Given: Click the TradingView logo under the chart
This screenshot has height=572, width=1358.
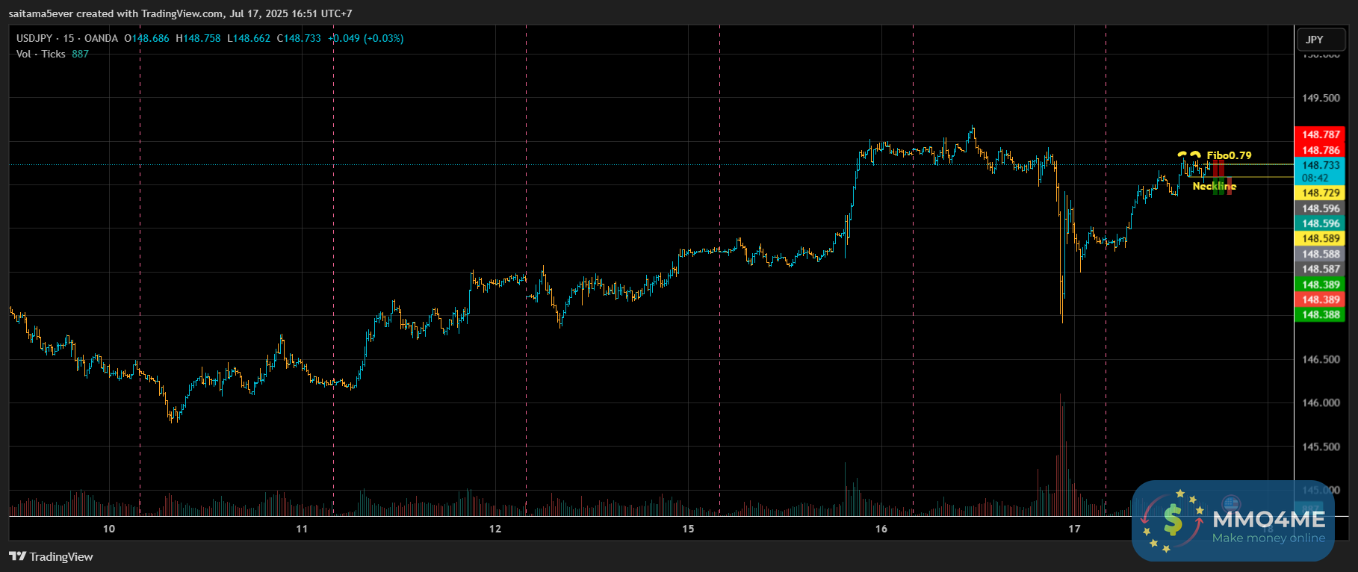Looking at the screenshot, I should pos(51,556).
